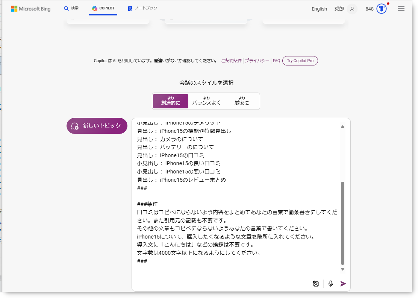Switch language to English
The image size is (418, 298).
319,9
